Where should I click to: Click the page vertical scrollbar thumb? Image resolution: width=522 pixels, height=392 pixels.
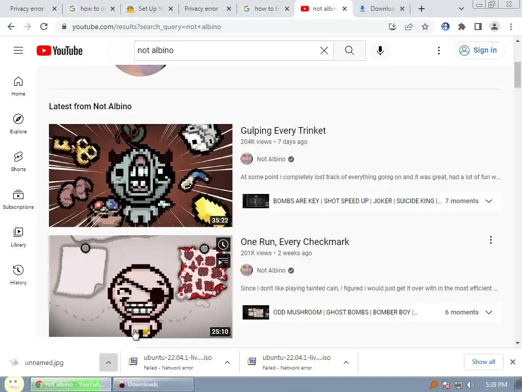[517, 75]
